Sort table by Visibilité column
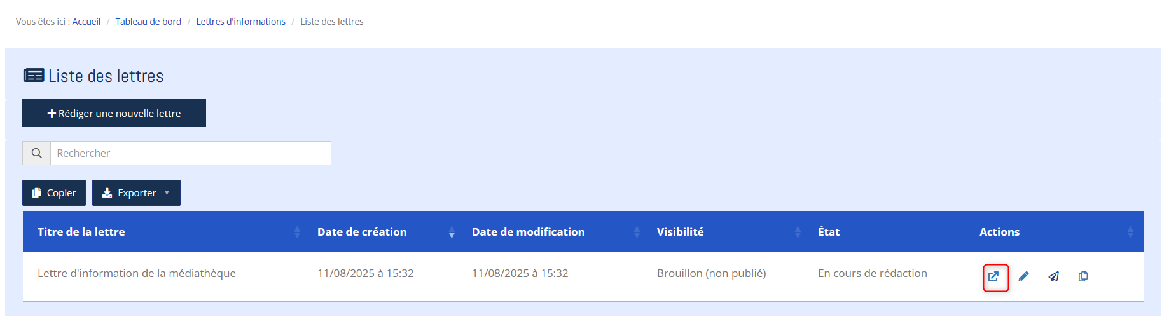This screenshot has height=317, width=1162. 798,232
